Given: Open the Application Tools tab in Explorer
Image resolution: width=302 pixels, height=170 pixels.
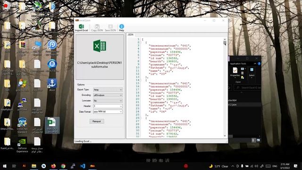Looking at the screenshot, I should (x=238, y=64).
